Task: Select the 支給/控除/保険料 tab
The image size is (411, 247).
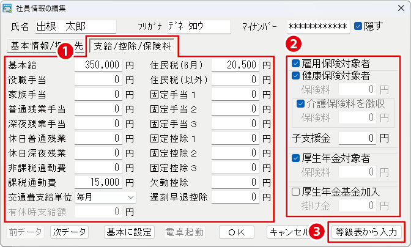Action: click(x=133, y=45)
